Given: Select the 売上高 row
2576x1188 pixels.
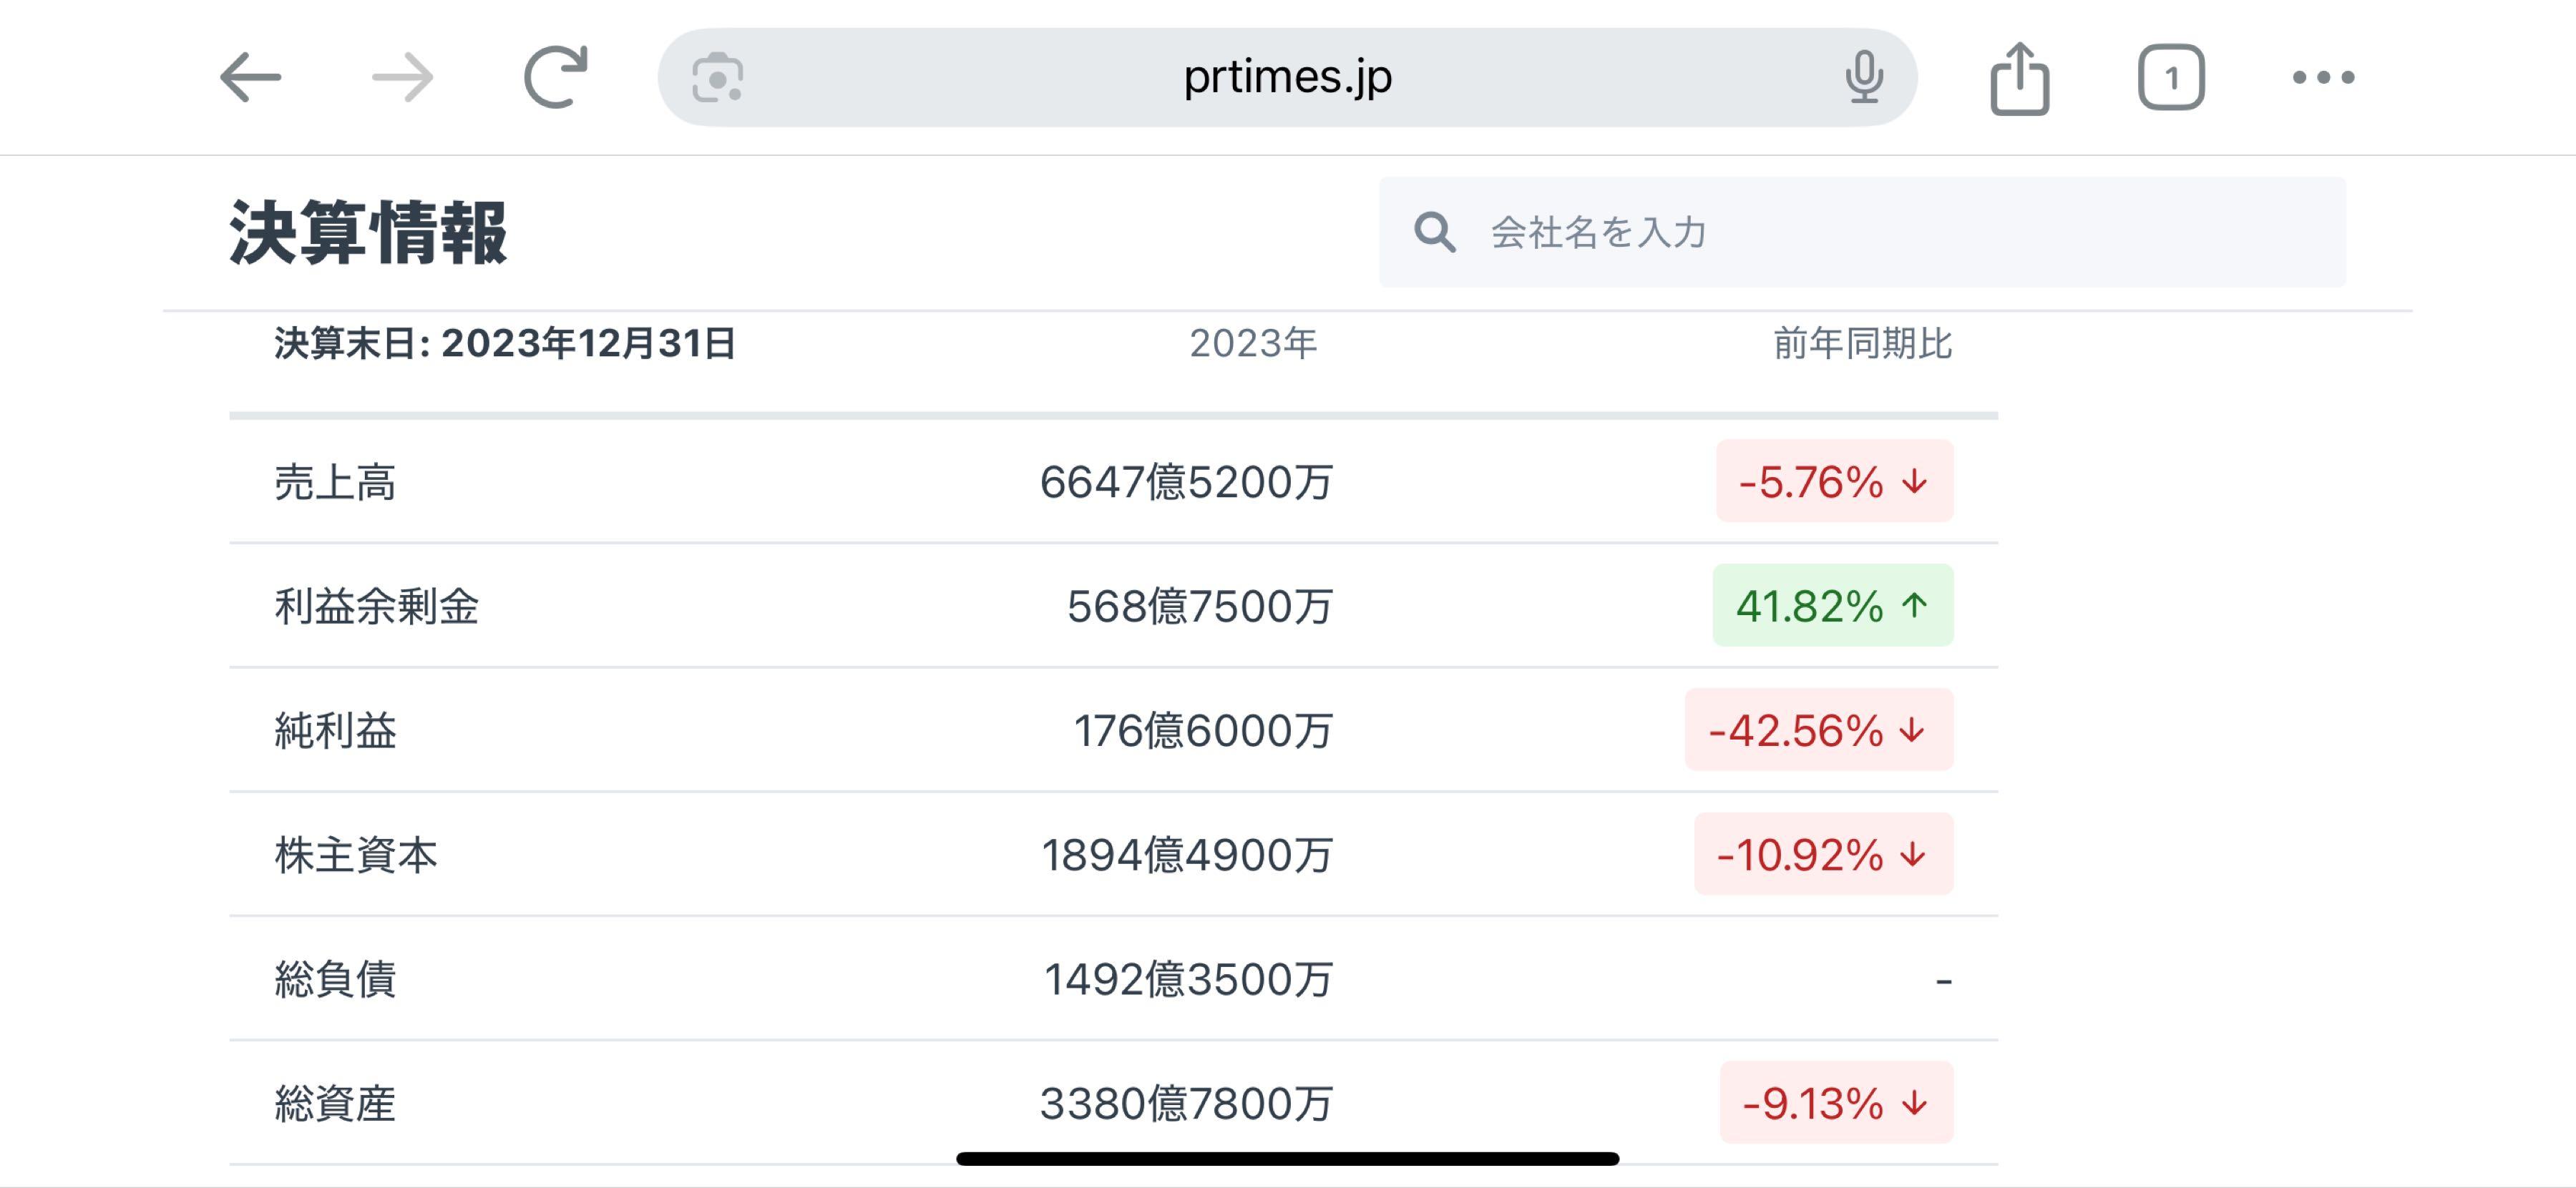Looking at the screenshot, I should pyautogui.click(x=335, y=481).
